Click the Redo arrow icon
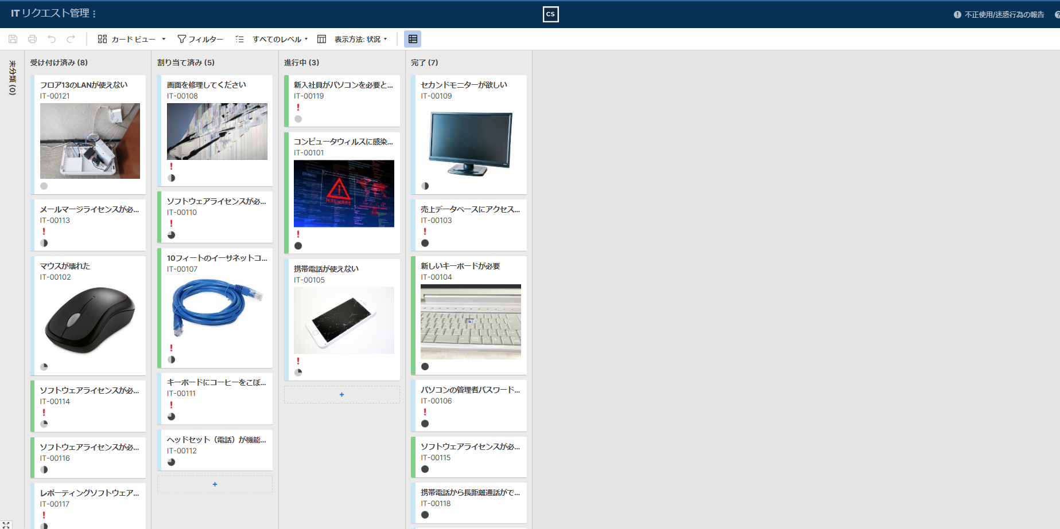The width and height of the screenshot is (1060, 529). (x=71, y=38)
